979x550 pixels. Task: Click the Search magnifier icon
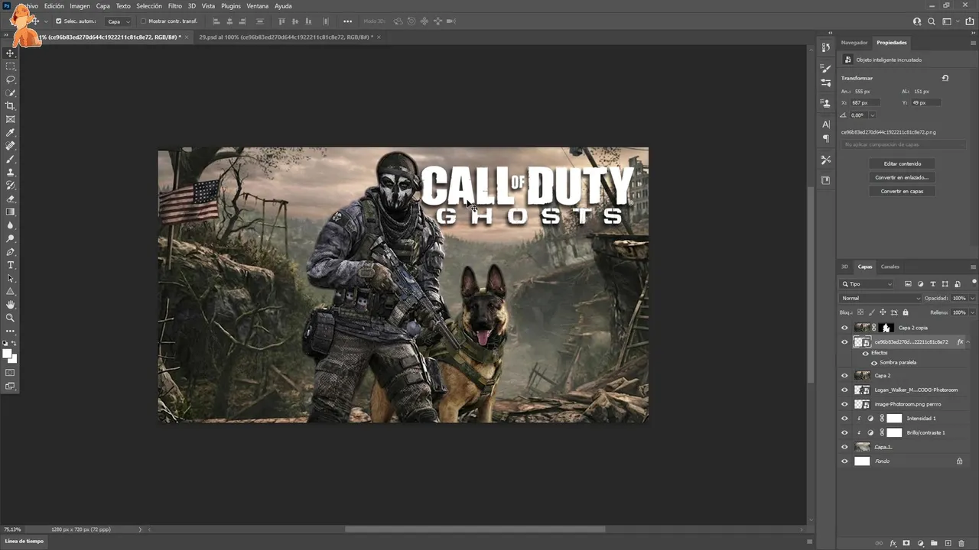pos(932,21)
